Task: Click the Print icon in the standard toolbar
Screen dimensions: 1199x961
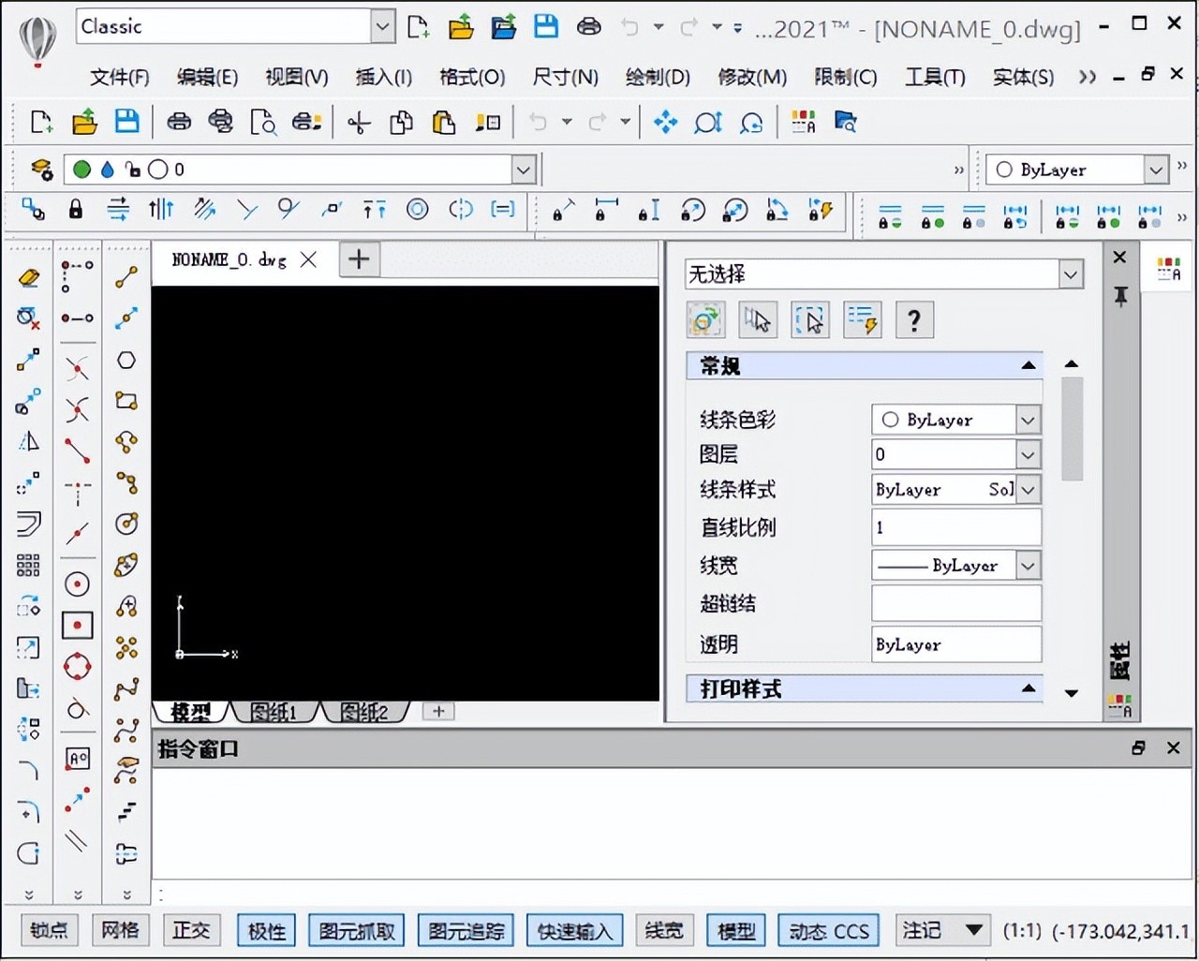Action: [x=178, y=122]
